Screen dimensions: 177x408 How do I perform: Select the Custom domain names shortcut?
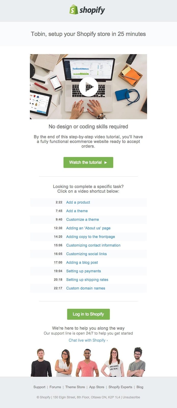pyautogui.click(x=85, y=288)
